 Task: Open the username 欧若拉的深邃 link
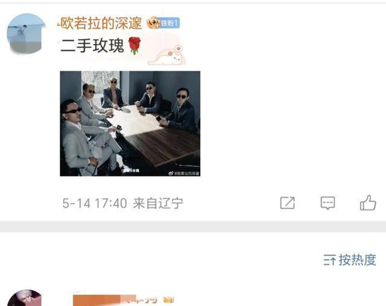pyautogui.click(x=101, y=24)
